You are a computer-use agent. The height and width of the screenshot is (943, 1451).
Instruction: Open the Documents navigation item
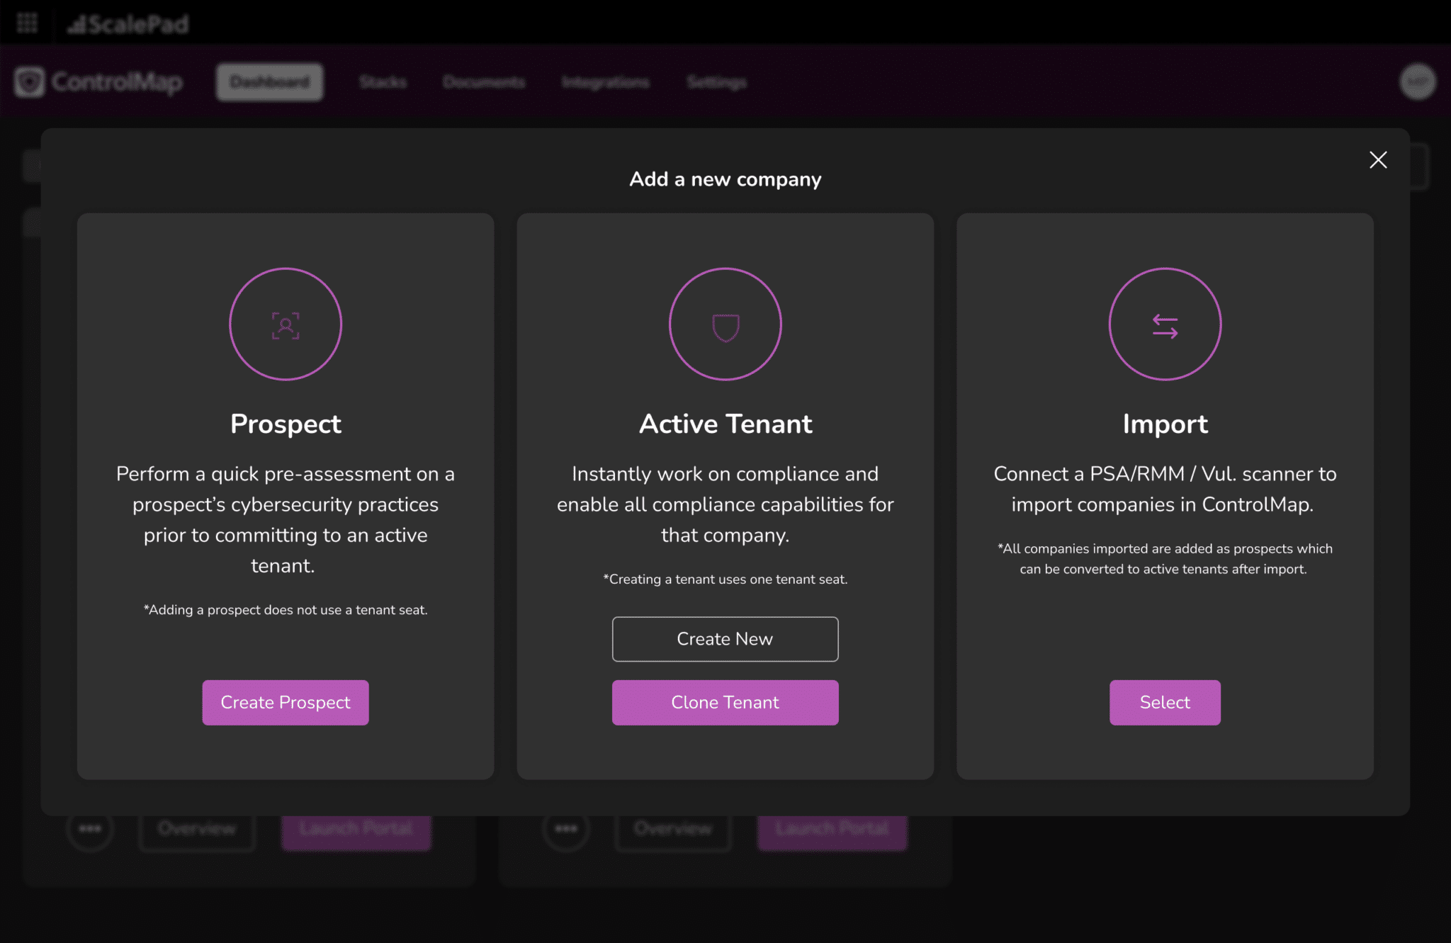point(484,81)
